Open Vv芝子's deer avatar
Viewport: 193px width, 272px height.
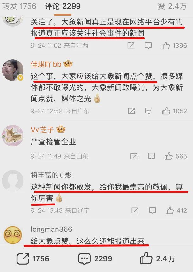coord(13,135)
